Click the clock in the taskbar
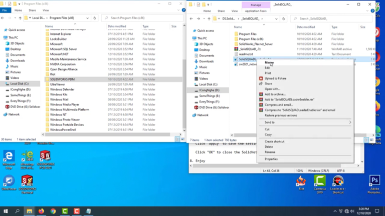Viewport: 385px width, 216px height. point(364,211)
